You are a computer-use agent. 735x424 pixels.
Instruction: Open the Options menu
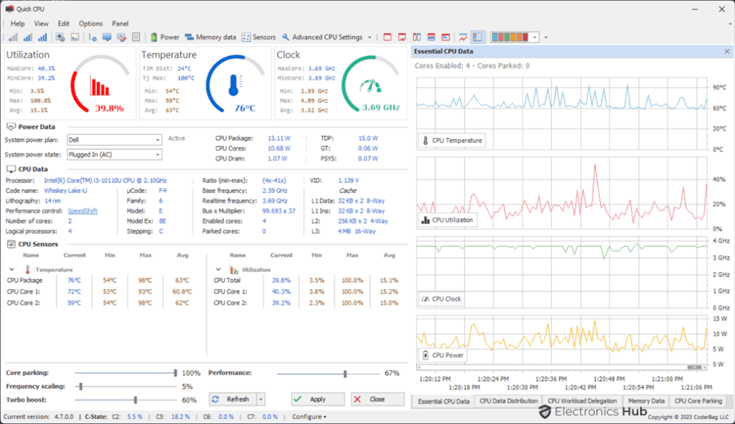point(90,23)
